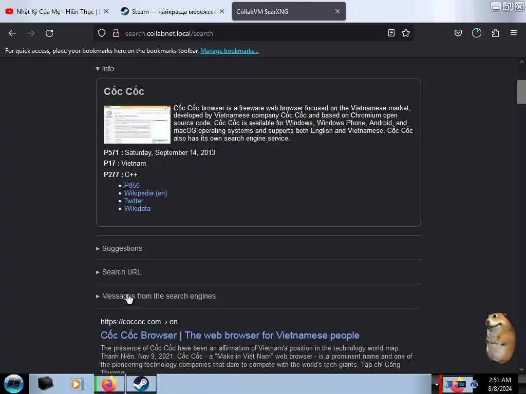Open the P856 link

[x=132, y=185]
